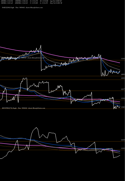Click the 1102 price axis label
The image size is (125, 181).
[123, 107]
